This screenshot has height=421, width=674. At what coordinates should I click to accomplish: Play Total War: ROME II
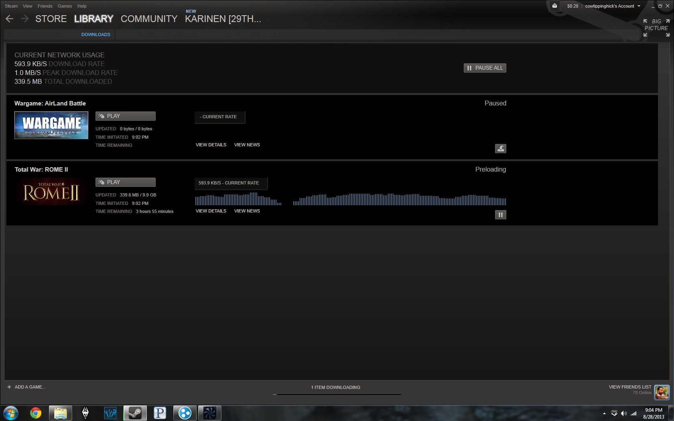tap(126, 182)
